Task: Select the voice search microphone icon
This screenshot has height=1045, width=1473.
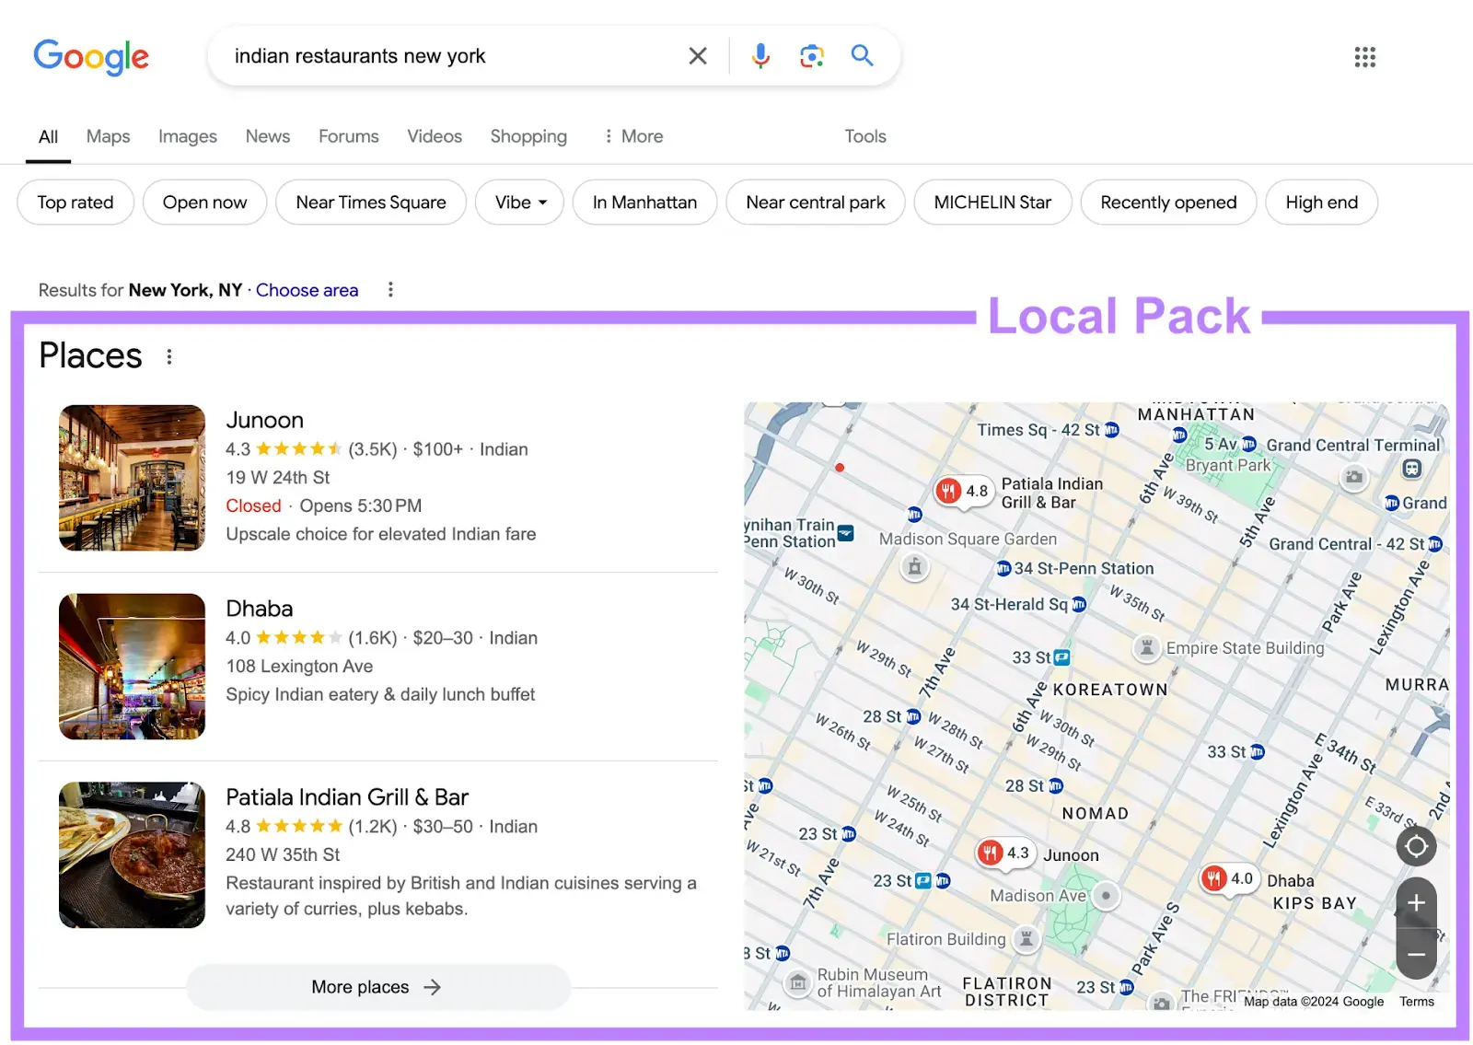Action: [760, 56]
